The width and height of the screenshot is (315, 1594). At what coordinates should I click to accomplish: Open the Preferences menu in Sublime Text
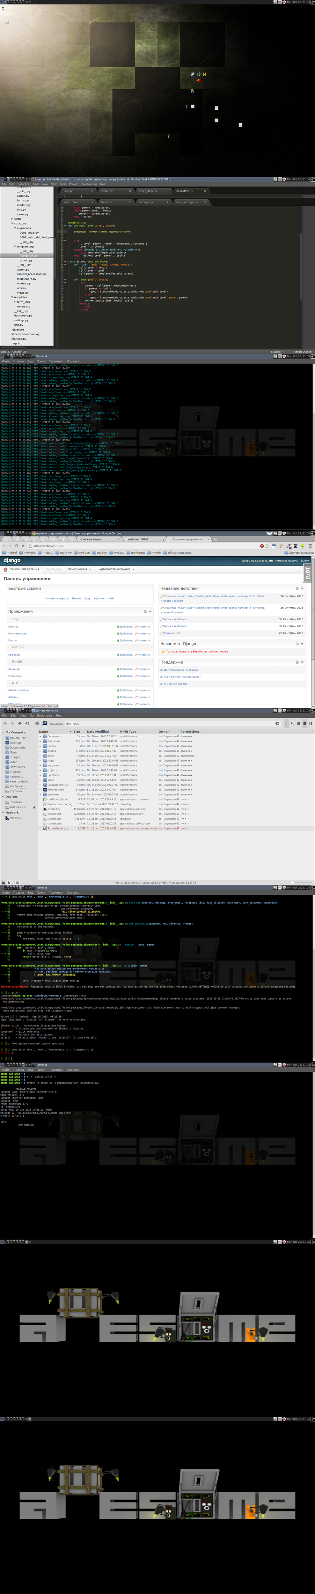[x=89, y=184]
